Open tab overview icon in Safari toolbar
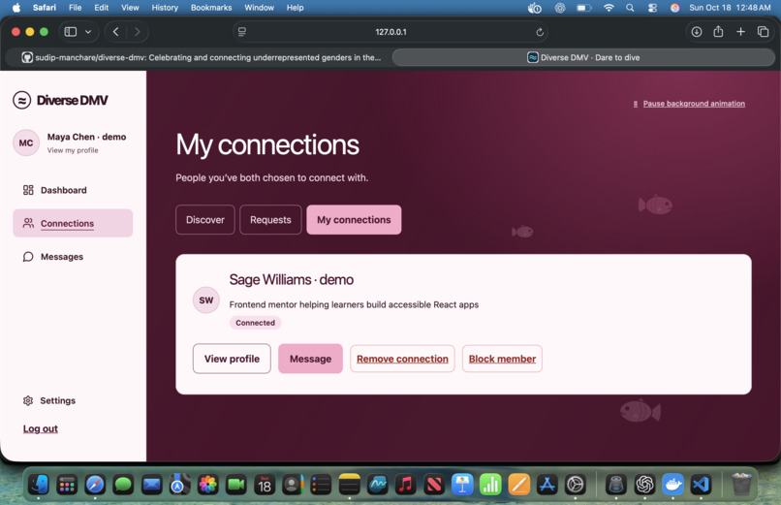This screenshot has width=781, height=505. click(763, 31)
